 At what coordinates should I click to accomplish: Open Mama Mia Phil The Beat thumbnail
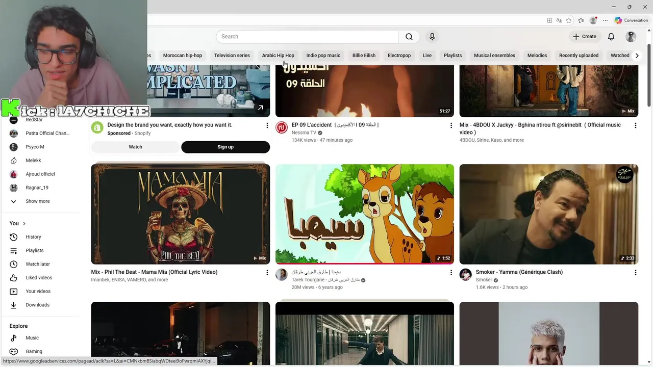tap(181, 214)
